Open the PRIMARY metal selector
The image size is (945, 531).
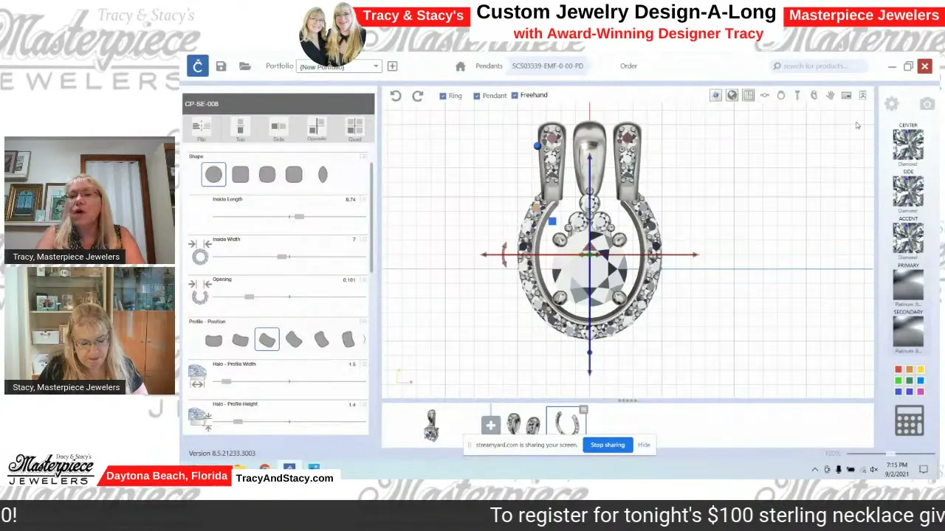click(x=908, y=285)
